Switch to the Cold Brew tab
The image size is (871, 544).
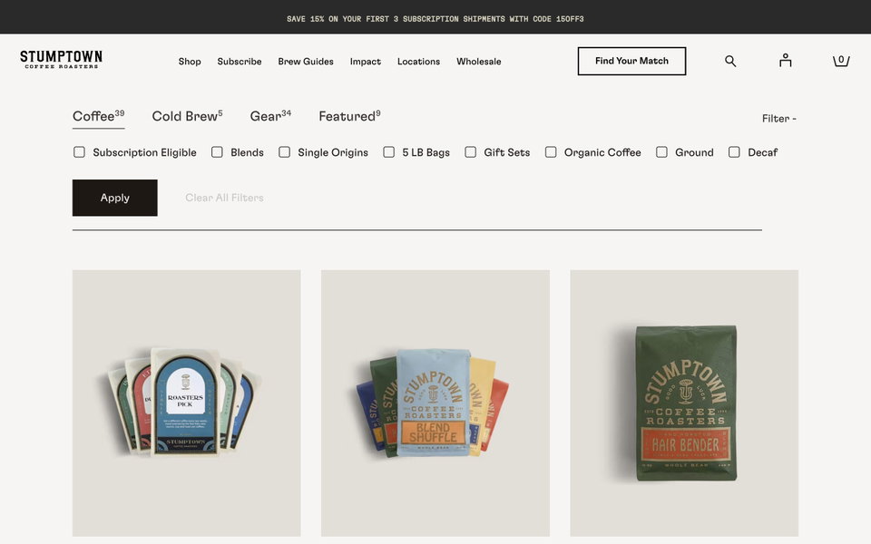click(x=187, y=117)
